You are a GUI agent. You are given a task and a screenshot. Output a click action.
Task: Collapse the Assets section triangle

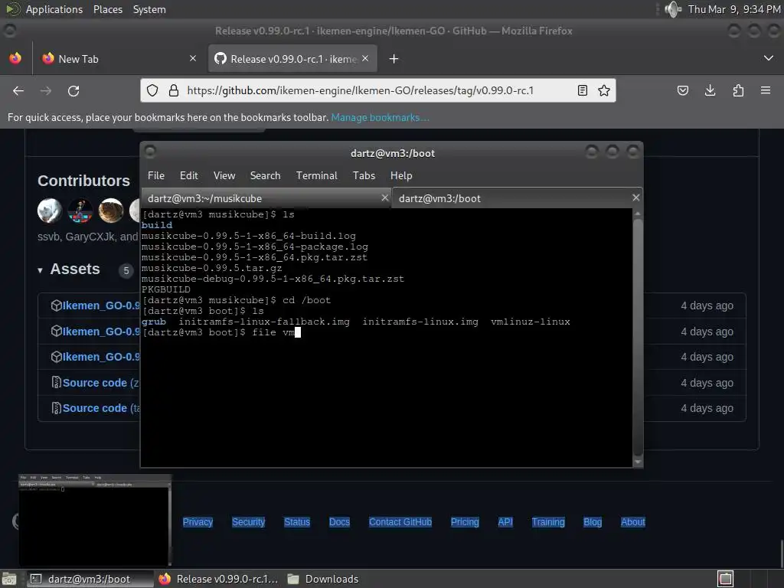[x=40, y=270]
